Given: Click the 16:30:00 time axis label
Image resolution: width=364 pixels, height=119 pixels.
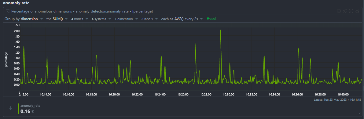Looking at the screenshot, I should pos(228,94).
